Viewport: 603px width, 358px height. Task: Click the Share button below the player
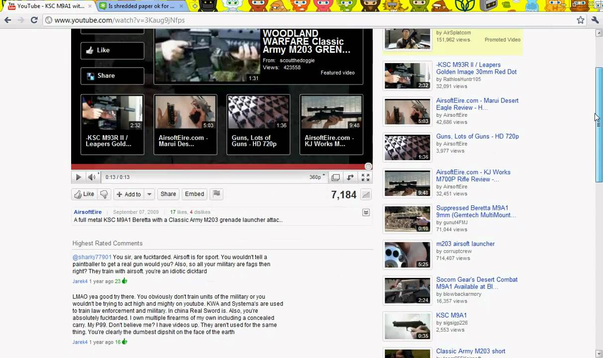(168, 194)
